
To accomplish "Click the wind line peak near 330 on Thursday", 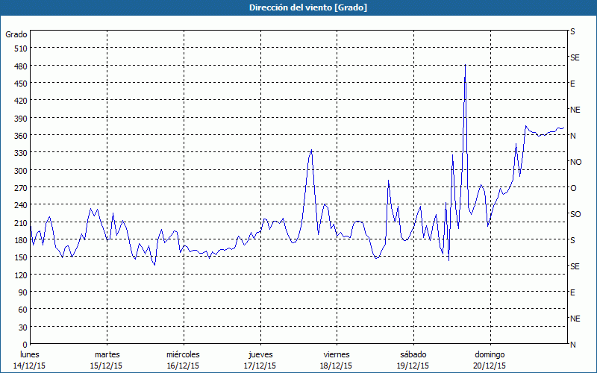I will (x=311, y=151).
